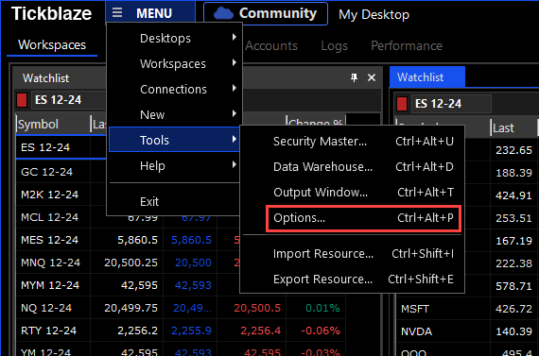539x356 pixels.
Task: Sort by Last column in right Watchlist
Action: pyautogui.click(x=513, y=128)
